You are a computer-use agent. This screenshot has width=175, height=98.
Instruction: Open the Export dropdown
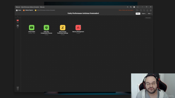144,14
